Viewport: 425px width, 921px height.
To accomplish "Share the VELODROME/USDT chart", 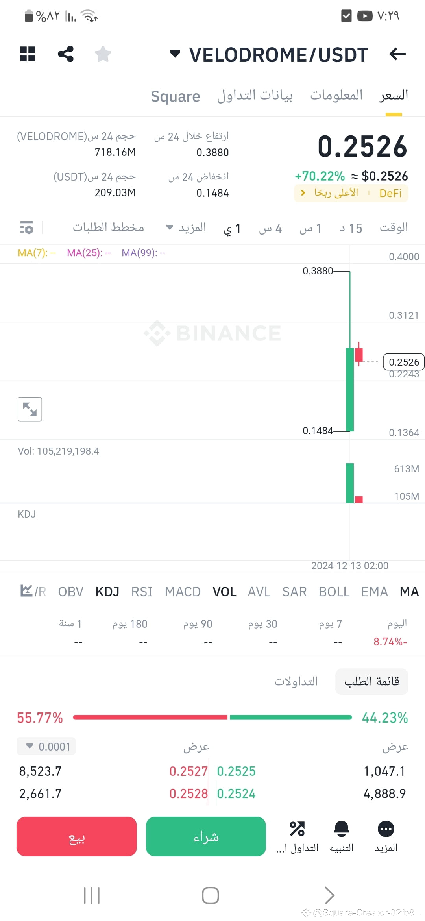I will 65,54.
